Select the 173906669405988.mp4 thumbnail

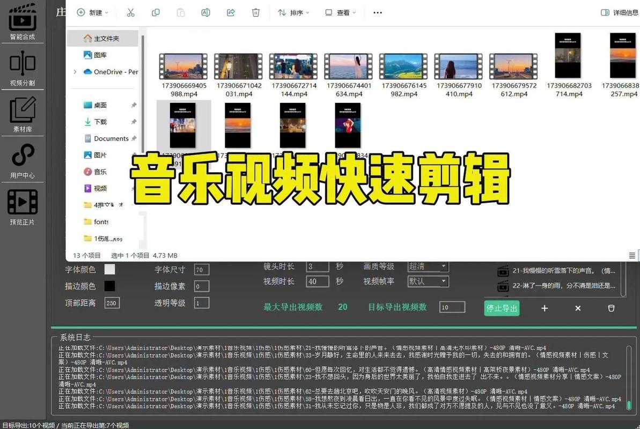click(x=183, y=64)
